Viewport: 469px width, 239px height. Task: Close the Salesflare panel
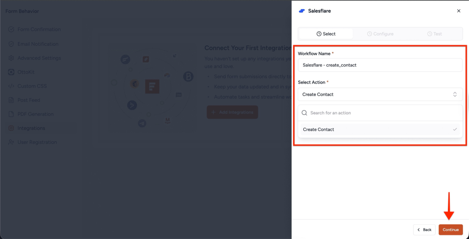click(x=458, y=11)
